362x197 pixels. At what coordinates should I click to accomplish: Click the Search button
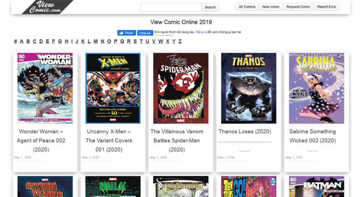pyautogui.click(x=210, y=7)
